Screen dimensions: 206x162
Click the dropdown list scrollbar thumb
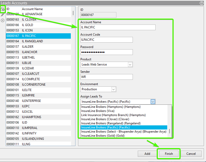[170, 131]
